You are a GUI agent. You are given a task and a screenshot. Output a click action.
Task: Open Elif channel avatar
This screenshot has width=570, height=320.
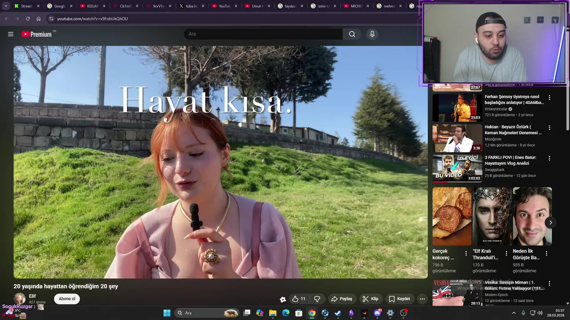click(19, 299)
